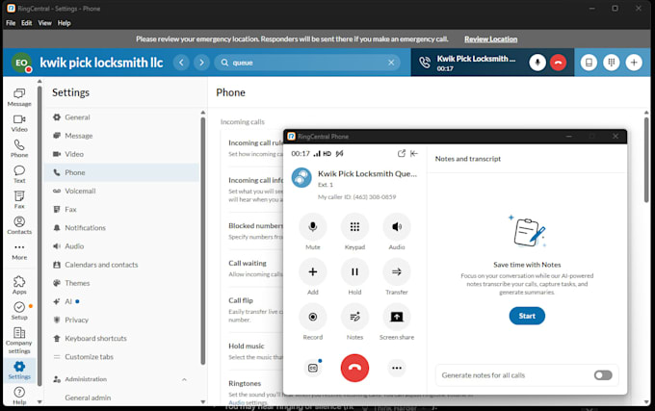Viewport: 655px width, 411px height.
Task: Go back with the left chevron button
Action: 181,63
